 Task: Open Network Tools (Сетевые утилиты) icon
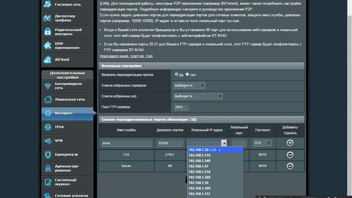point(48,195)
